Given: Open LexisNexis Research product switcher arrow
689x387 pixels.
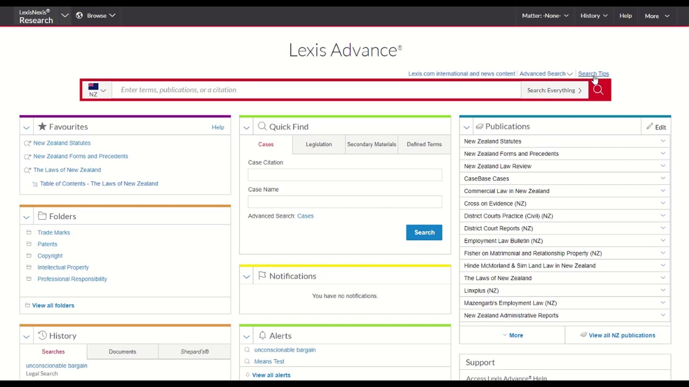Looking at the screenshot, I should pyautogui.click(x=65, y=16).
